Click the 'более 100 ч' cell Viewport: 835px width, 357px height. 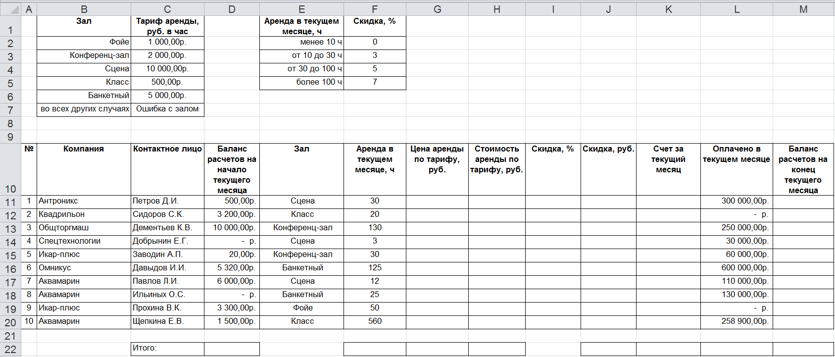click(x=301, y=83)
